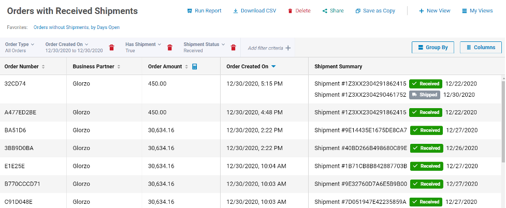Screen dimensions: 506x208
Task: Click shipment #40BD266B498680C89E text
Action: tap(361, 148)
